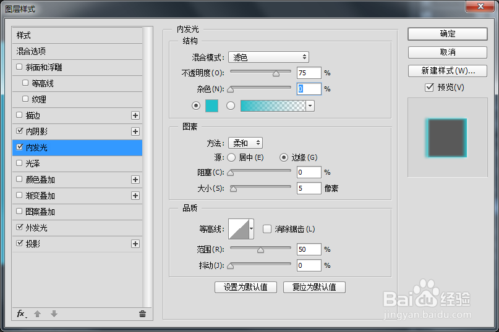This screenshot has height=332, width=499.
Task: Click the 抖动 value field
Action: pyautogui.click(x=309, y=265)
